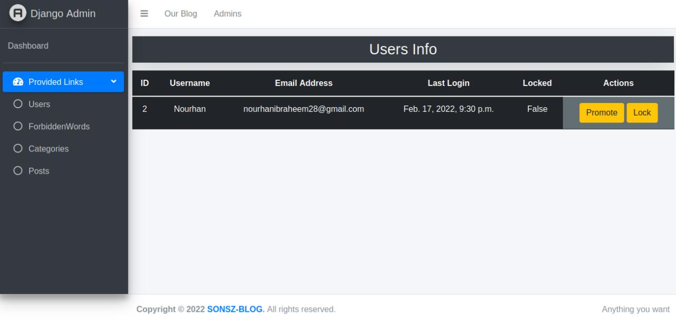Click the Django Admin logo icon
The width and height of the screenshot is (676, 323).
click(18, 13)
